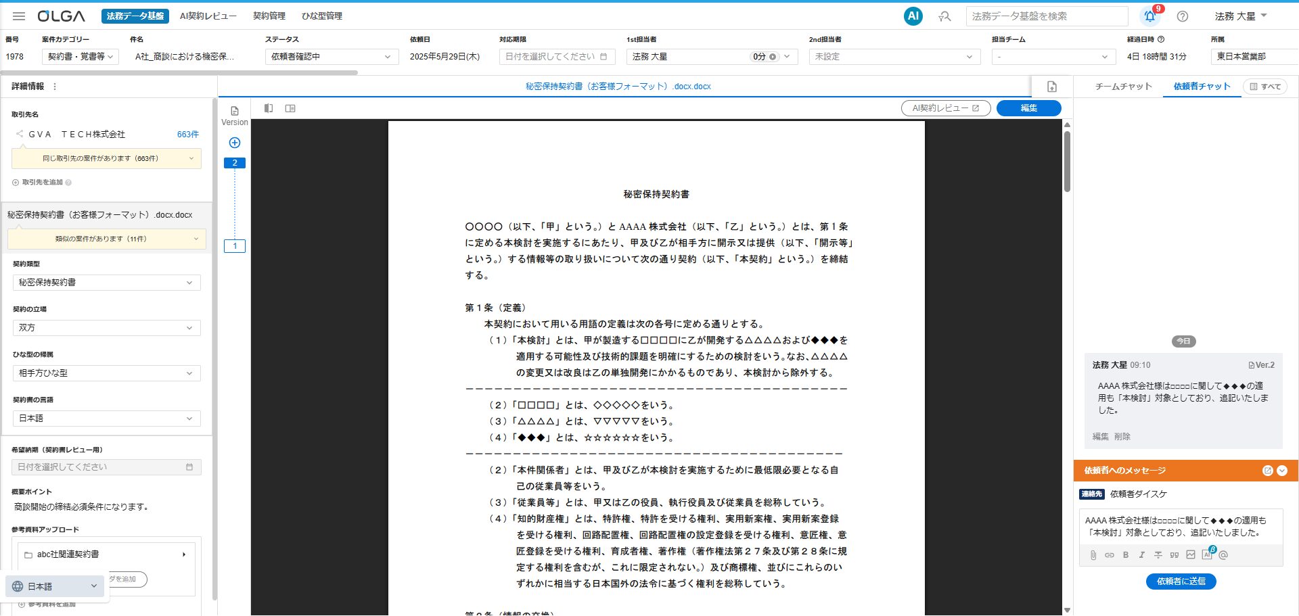Viewport: 1299px width, 616px height.
Task: Click the AI契約レビュー button above the document
Action: tap(946, 108)
